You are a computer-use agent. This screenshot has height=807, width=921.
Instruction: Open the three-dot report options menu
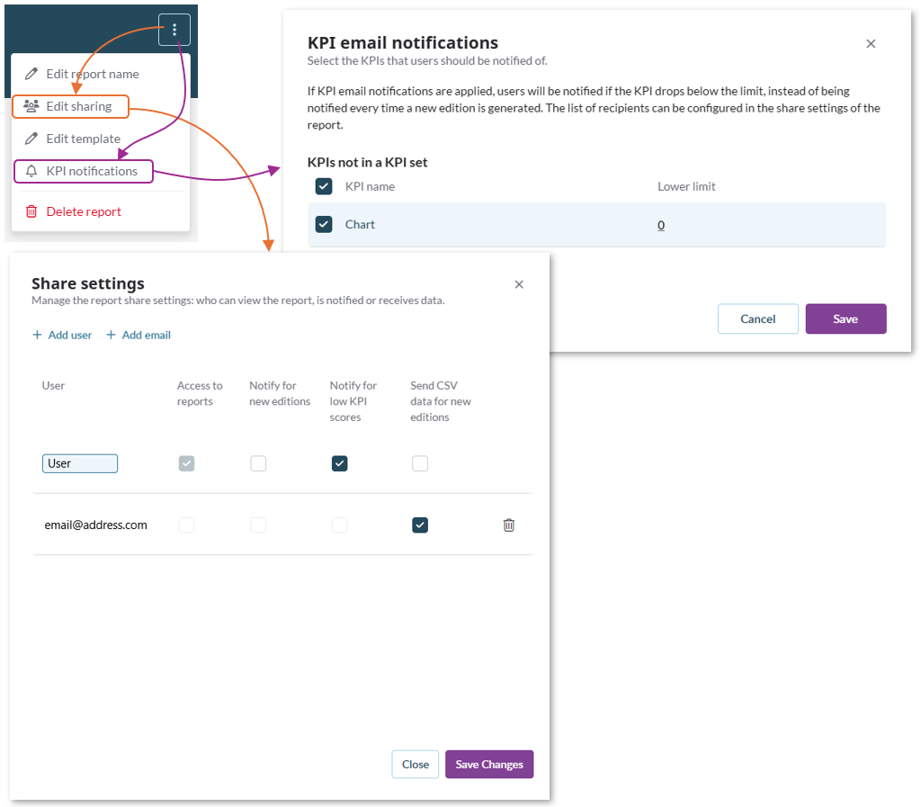(174, 30)
